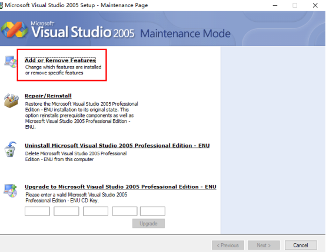Choose the Repair/Reinstall link

(x=48, y=96)
